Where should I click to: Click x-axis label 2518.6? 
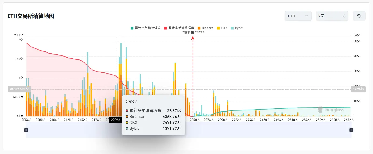293,120
